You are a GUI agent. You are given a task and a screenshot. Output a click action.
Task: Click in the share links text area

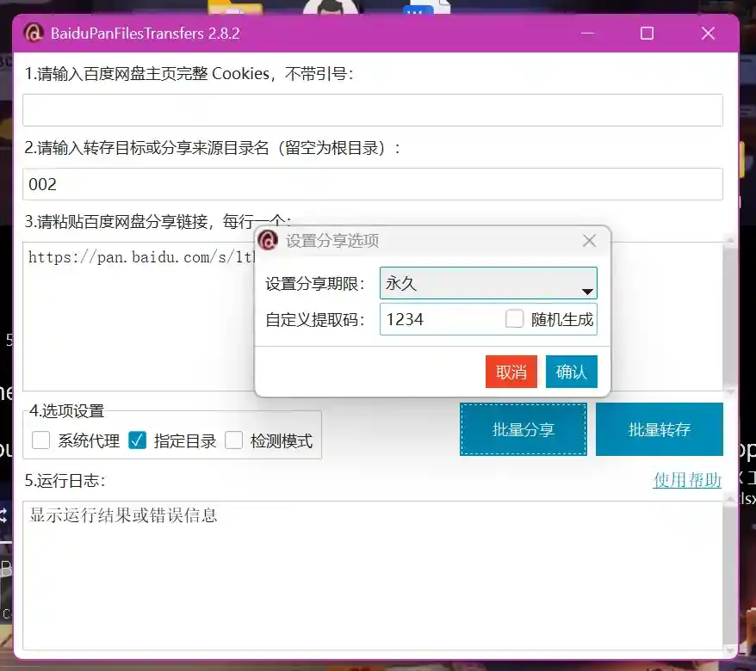139,317
